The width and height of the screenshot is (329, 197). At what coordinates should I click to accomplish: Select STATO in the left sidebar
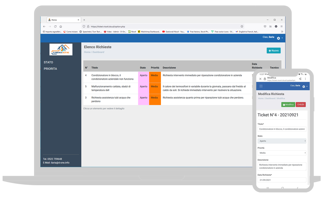tap(48, 62)
